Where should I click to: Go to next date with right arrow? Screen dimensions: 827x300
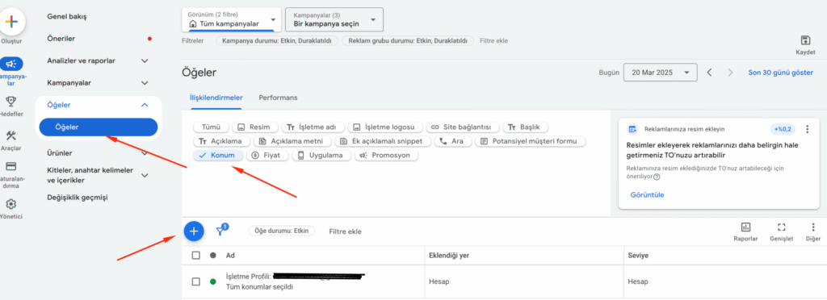[730, 73]
